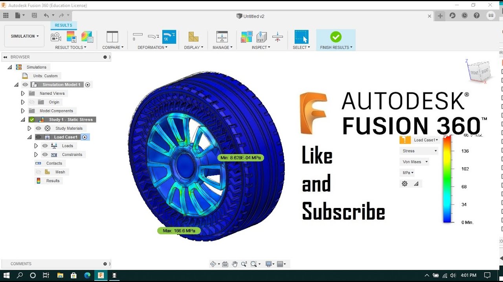This screenshot has width=503, height=282.
Task: Expand the Constraints node
Action: pyautogui.click(x=36, y=154)
